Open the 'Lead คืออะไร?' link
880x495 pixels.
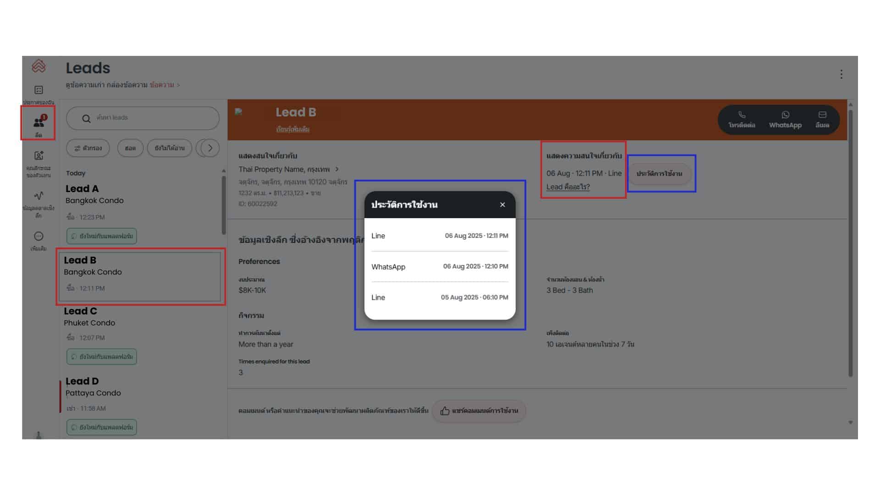[x=568, y=187]
